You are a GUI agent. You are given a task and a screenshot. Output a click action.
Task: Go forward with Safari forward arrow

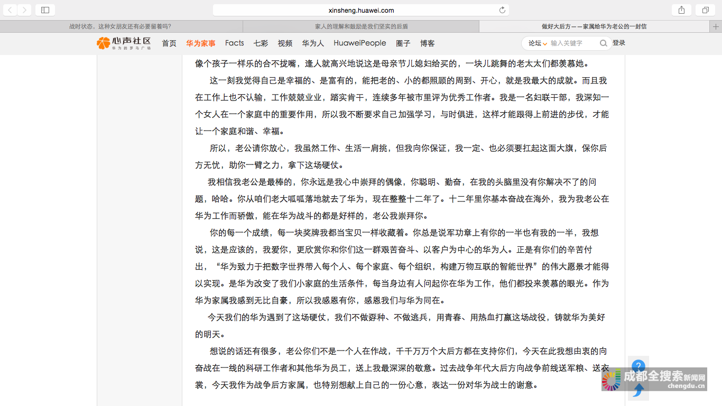pyautogui.click(x=24, y=10)
